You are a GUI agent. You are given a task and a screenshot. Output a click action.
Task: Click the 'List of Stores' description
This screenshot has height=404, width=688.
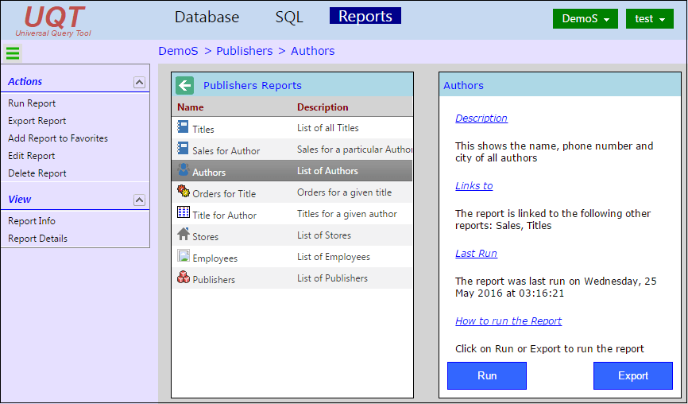[324, 235]
